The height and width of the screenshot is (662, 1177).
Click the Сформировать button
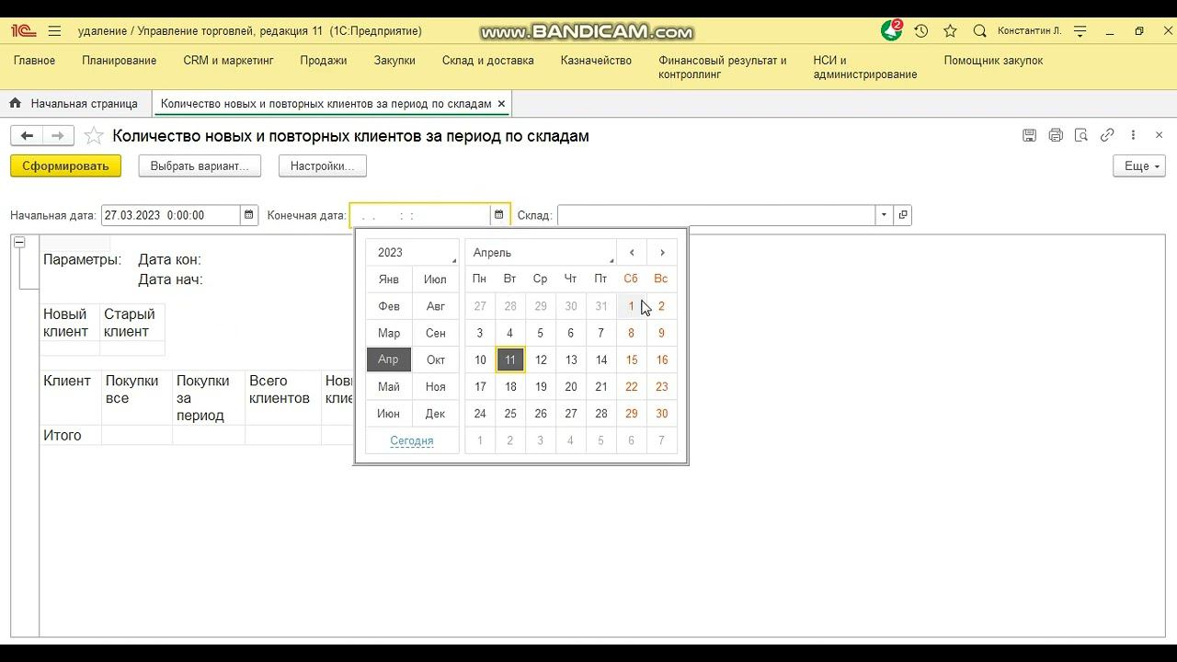point(65,166)
